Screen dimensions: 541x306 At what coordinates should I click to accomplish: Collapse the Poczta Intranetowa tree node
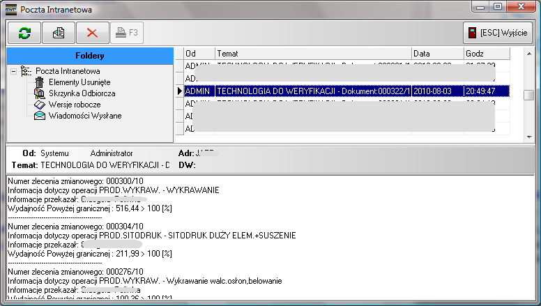(x=13, y=71)
